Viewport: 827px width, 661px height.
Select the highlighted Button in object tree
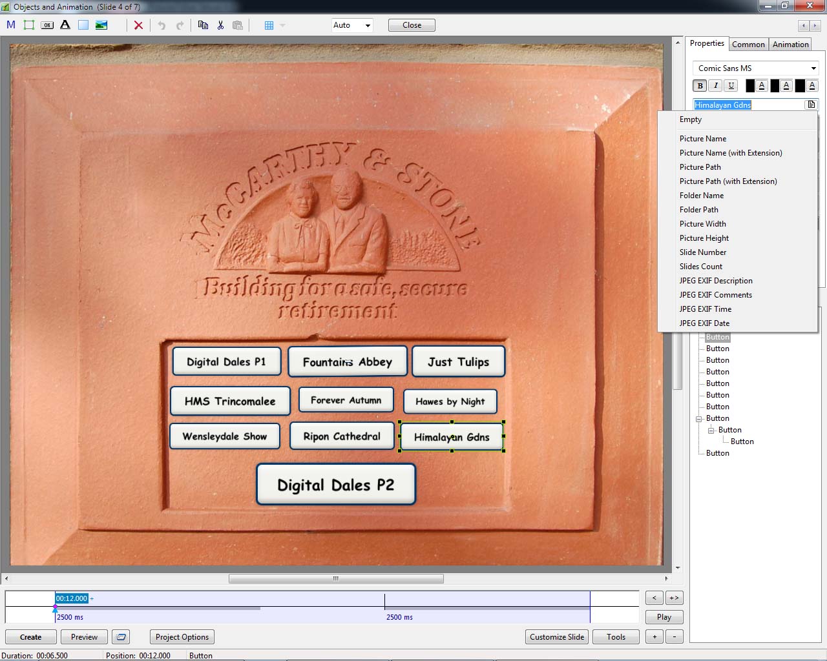click(x=717, y=337)
